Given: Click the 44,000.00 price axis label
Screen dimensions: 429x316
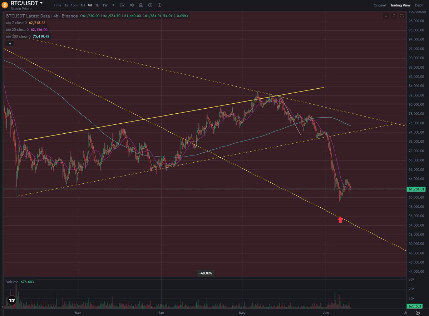Looking at the screenshot, I should pyautogui.click(x=417, y=272).
